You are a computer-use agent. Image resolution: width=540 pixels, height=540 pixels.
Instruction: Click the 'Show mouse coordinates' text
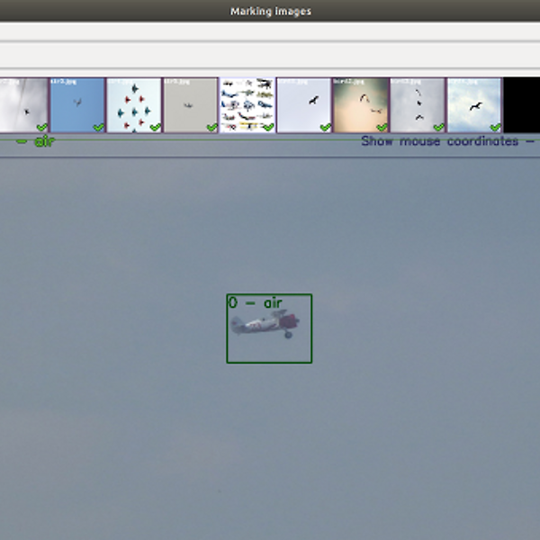[440, 141]
